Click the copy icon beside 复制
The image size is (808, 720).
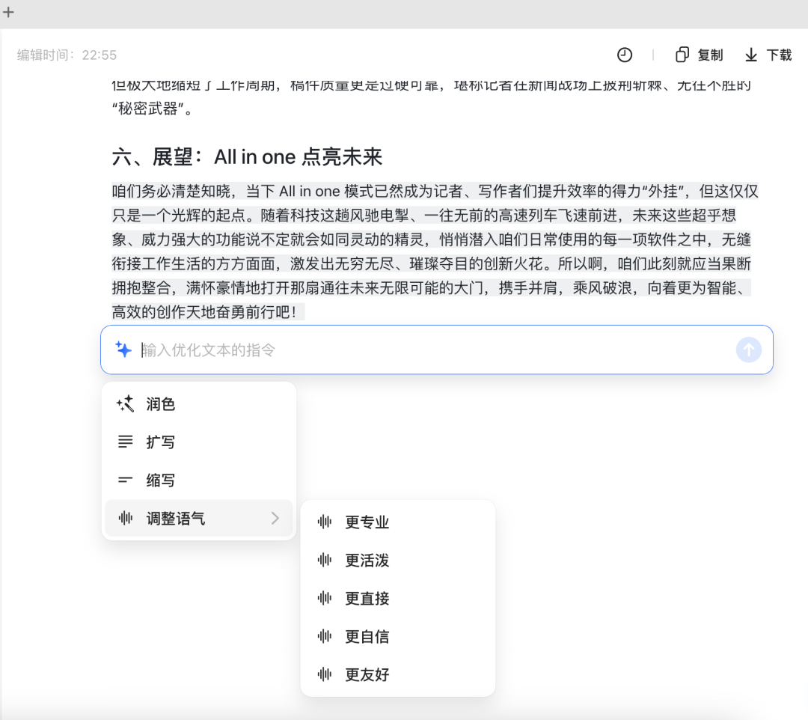click(x=682, y=55)
